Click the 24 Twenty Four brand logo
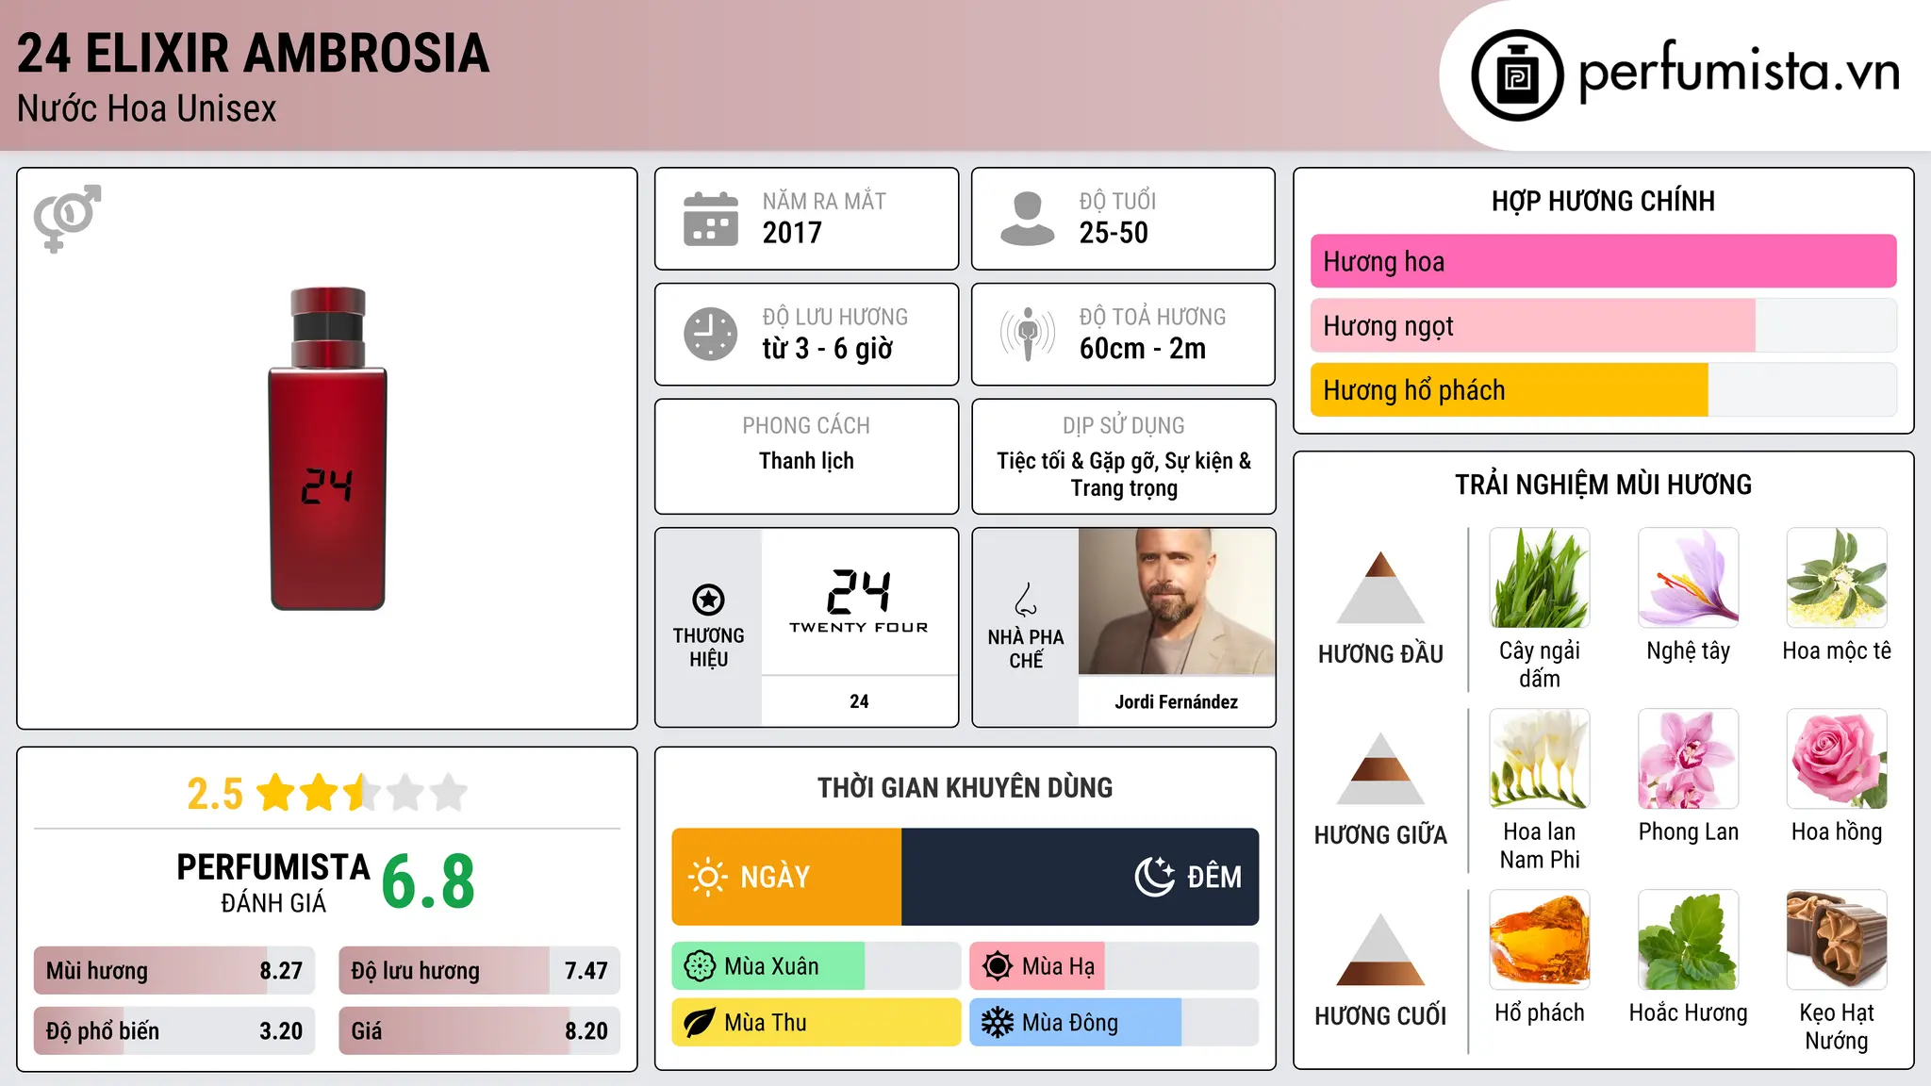 [859, 601]
